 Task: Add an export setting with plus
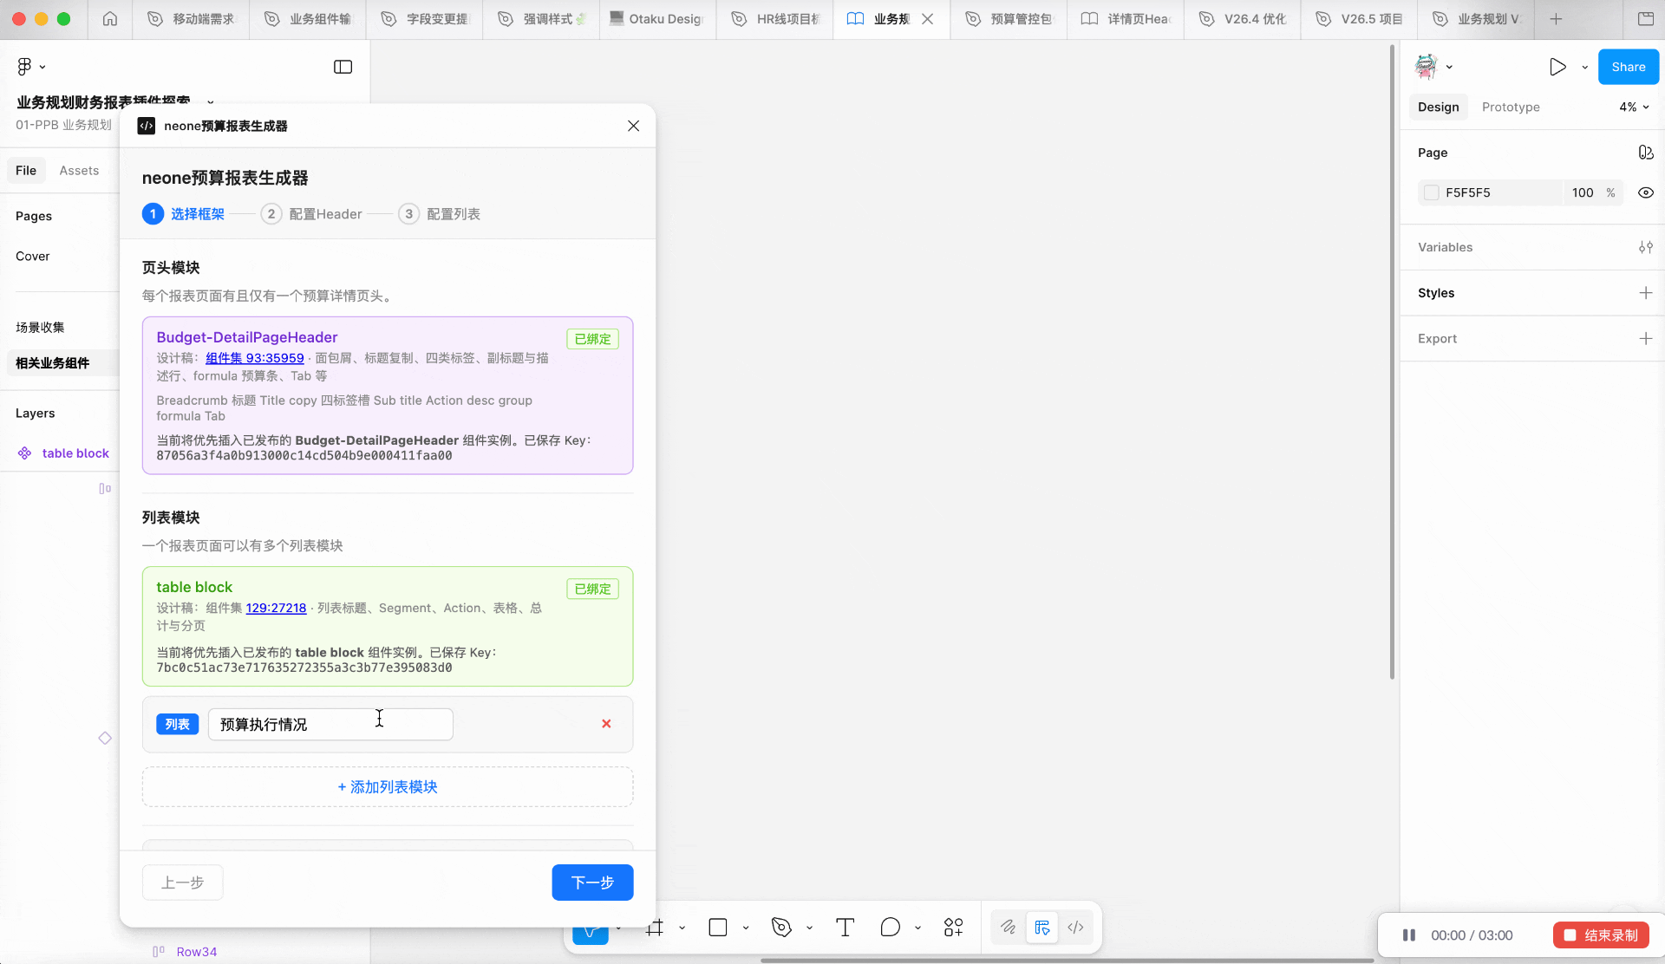pos(1645,338)
